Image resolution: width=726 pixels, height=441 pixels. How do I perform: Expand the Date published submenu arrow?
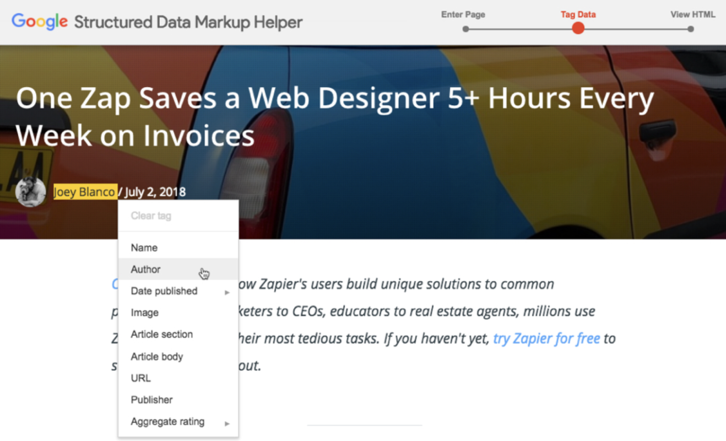tap(226, 292)
